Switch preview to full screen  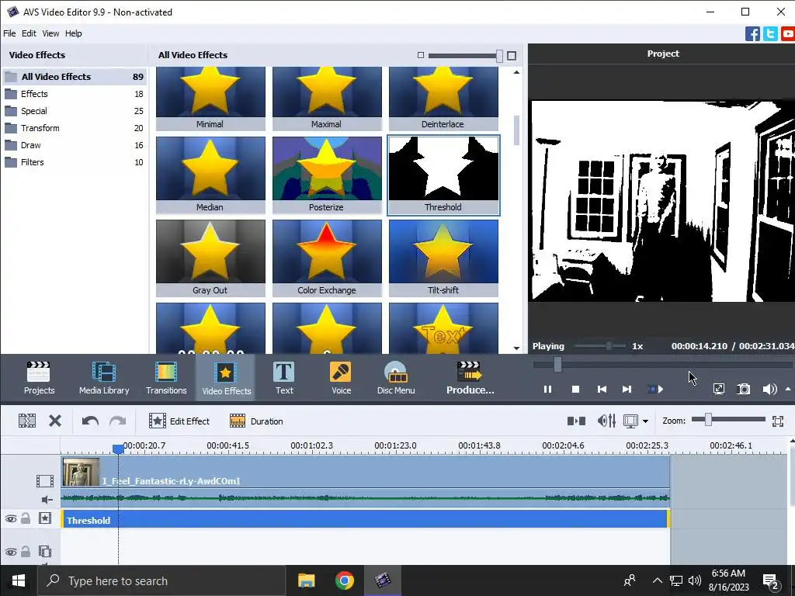(x=718, y=389)
